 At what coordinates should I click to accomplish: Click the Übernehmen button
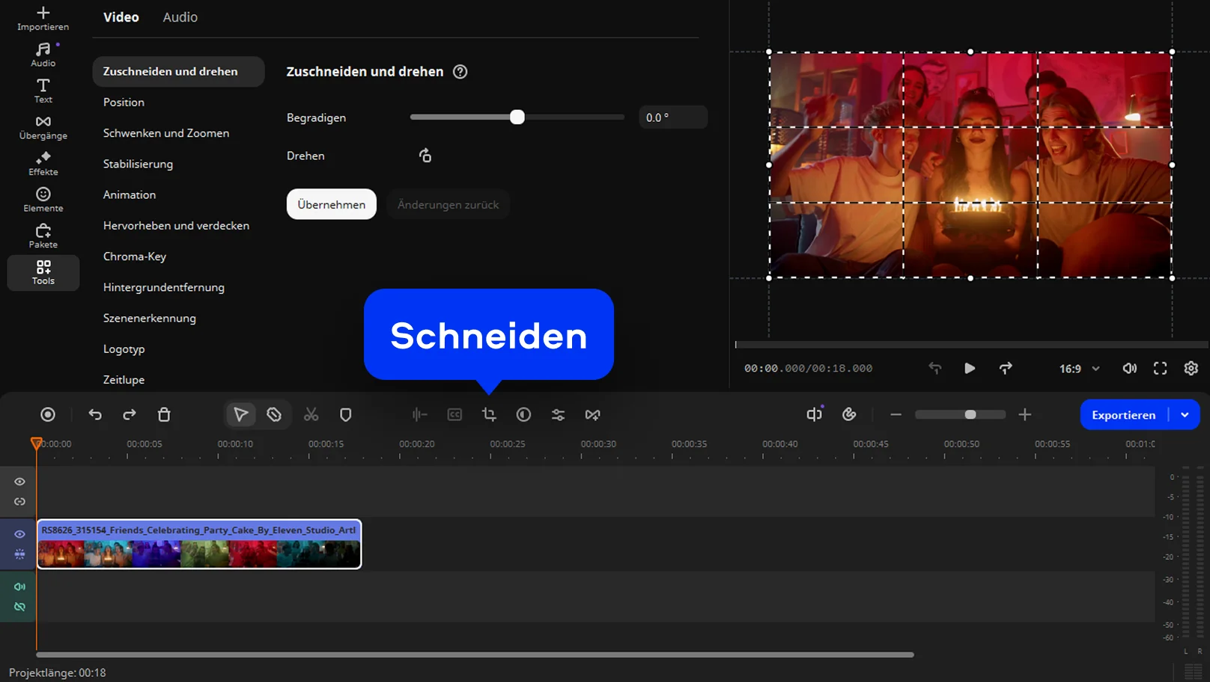(x=331, y=204)
